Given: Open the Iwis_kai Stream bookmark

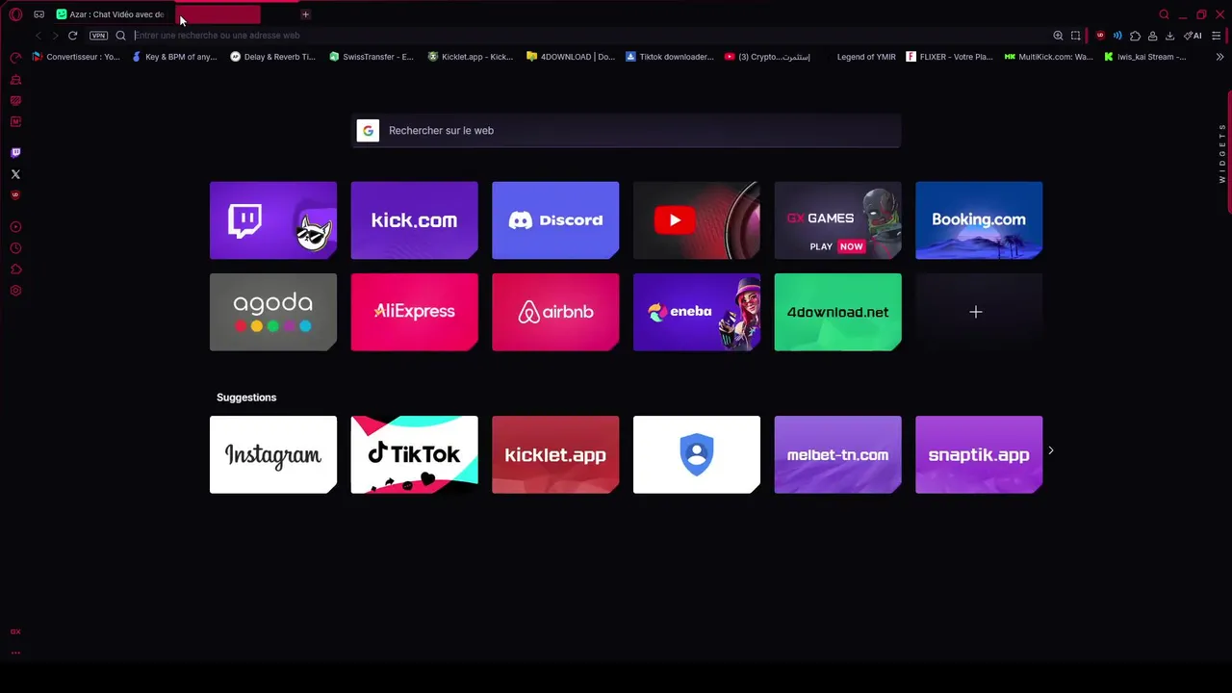Looking at the screenshot, I should [1144, 57].
